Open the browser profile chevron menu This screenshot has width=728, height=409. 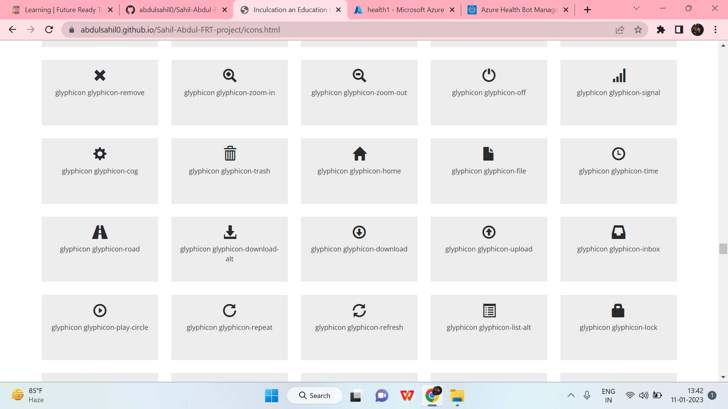tap(637, 8)
